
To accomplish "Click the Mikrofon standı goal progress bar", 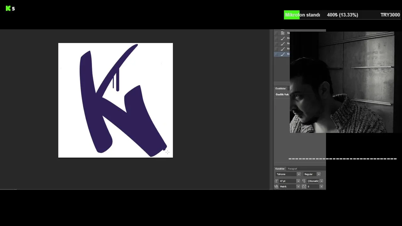I will (342, 15).
